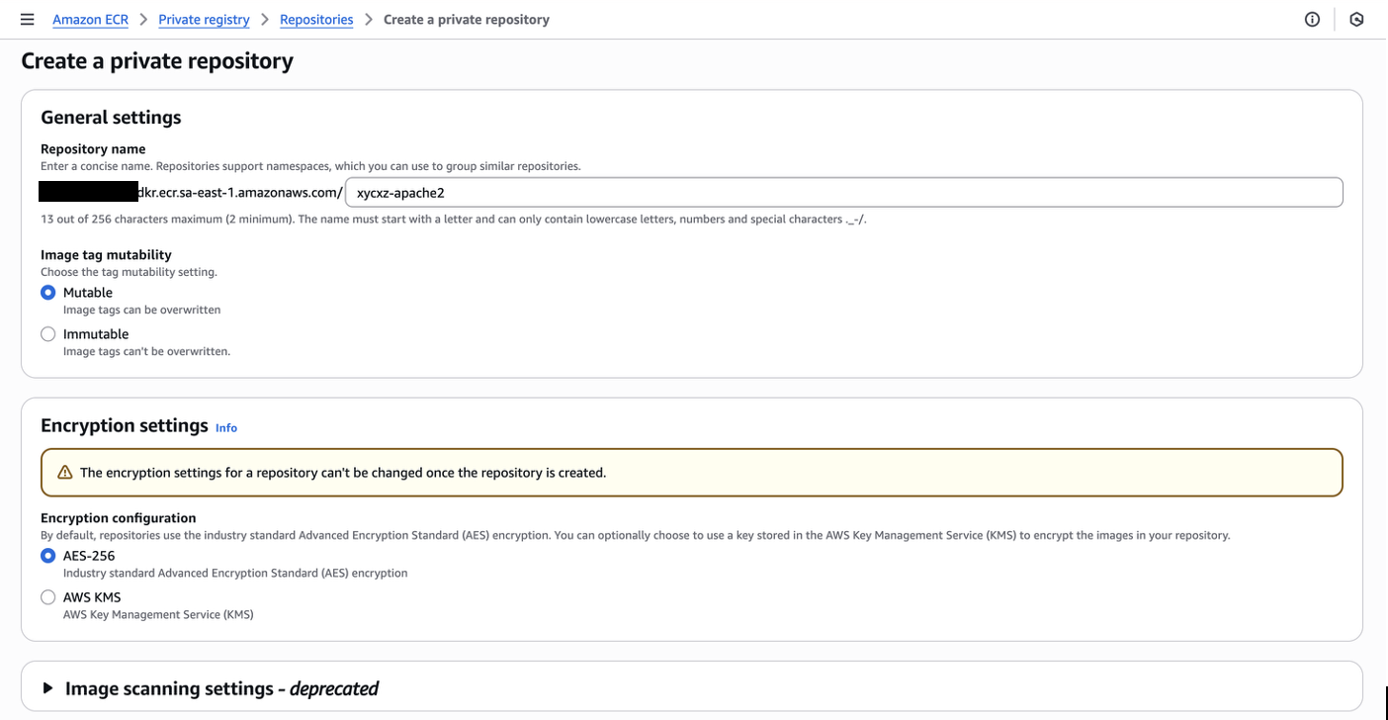Screen dimensions: 1388x720
Task: Open the Amazon ECR breadcrumb link
Action: (x=90, y=19)
